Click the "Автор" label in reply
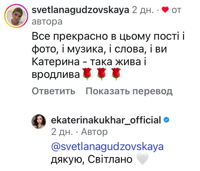Viewport: 200px width, 171px height. tap(95, 132)
